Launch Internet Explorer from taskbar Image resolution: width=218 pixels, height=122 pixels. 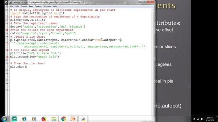pyautogui.click(x=24, y=119)
